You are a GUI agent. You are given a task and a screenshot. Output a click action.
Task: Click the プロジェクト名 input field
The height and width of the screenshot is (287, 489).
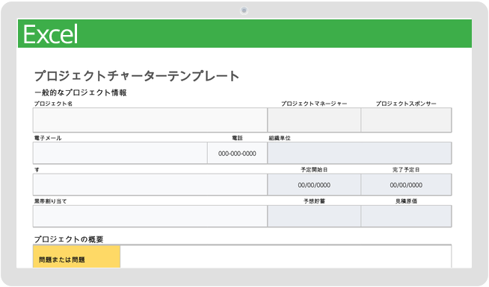coord(150,120)
